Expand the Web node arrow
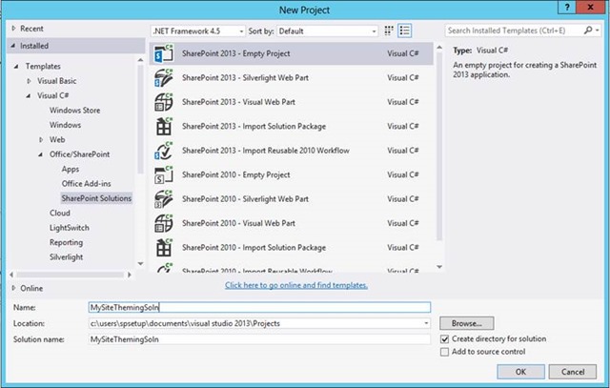The width and height of the screenshot is (610, 388). [x=41, y=140]
